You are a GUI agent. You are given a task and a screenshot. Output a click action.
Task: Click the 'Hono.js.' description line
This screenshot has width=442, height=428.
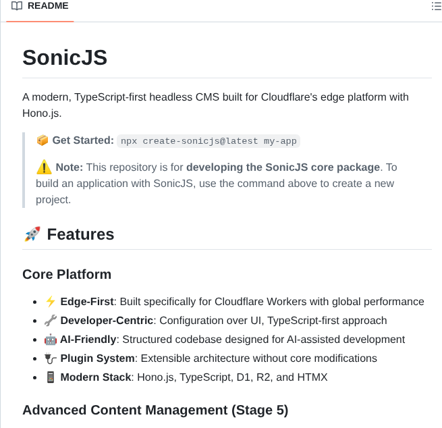coord(42,113)
